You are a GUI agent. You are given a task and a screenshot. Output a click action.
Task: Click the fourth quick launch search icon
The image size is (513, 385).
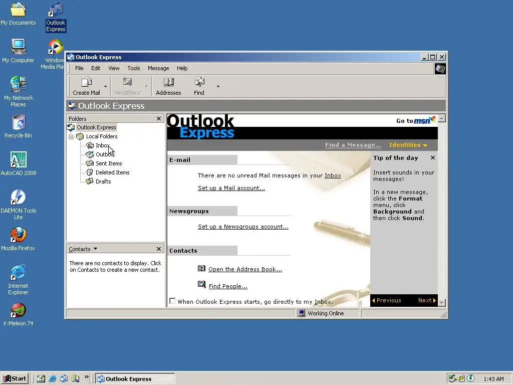76,378
